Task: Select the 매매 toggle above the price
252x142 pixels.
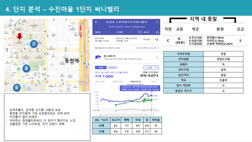Action: [x=101, y=68]
